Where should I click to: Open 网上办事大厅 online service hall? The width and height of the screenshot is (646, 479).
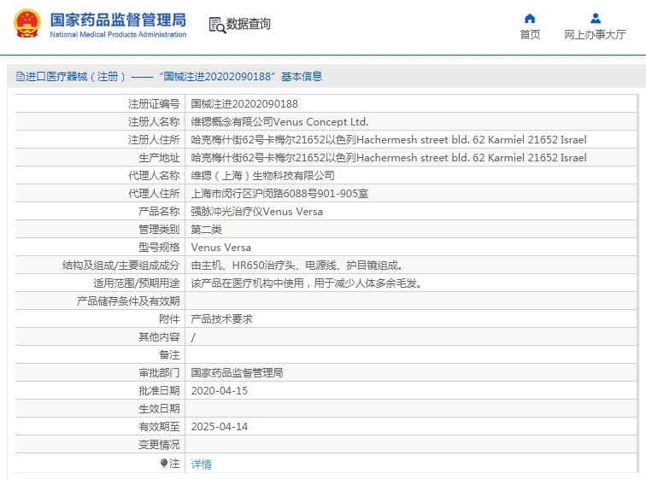point(595,34)
